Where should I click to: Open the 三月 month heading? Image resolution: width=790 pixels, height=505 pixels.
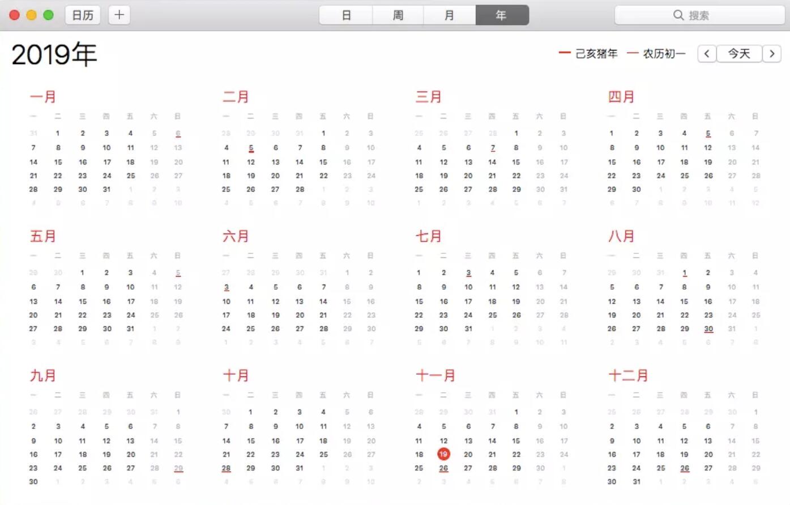[429, 97]
